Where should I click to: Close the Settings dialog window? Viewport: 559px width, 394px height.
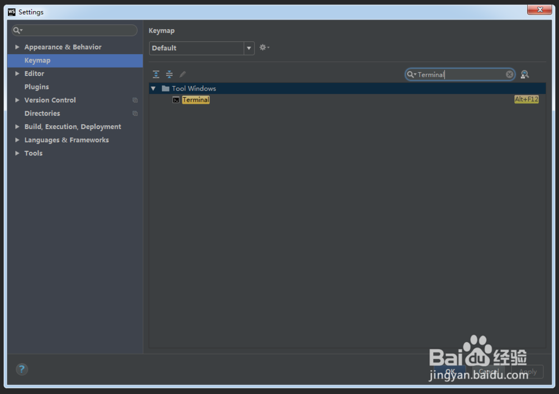[x=540, y=10]
